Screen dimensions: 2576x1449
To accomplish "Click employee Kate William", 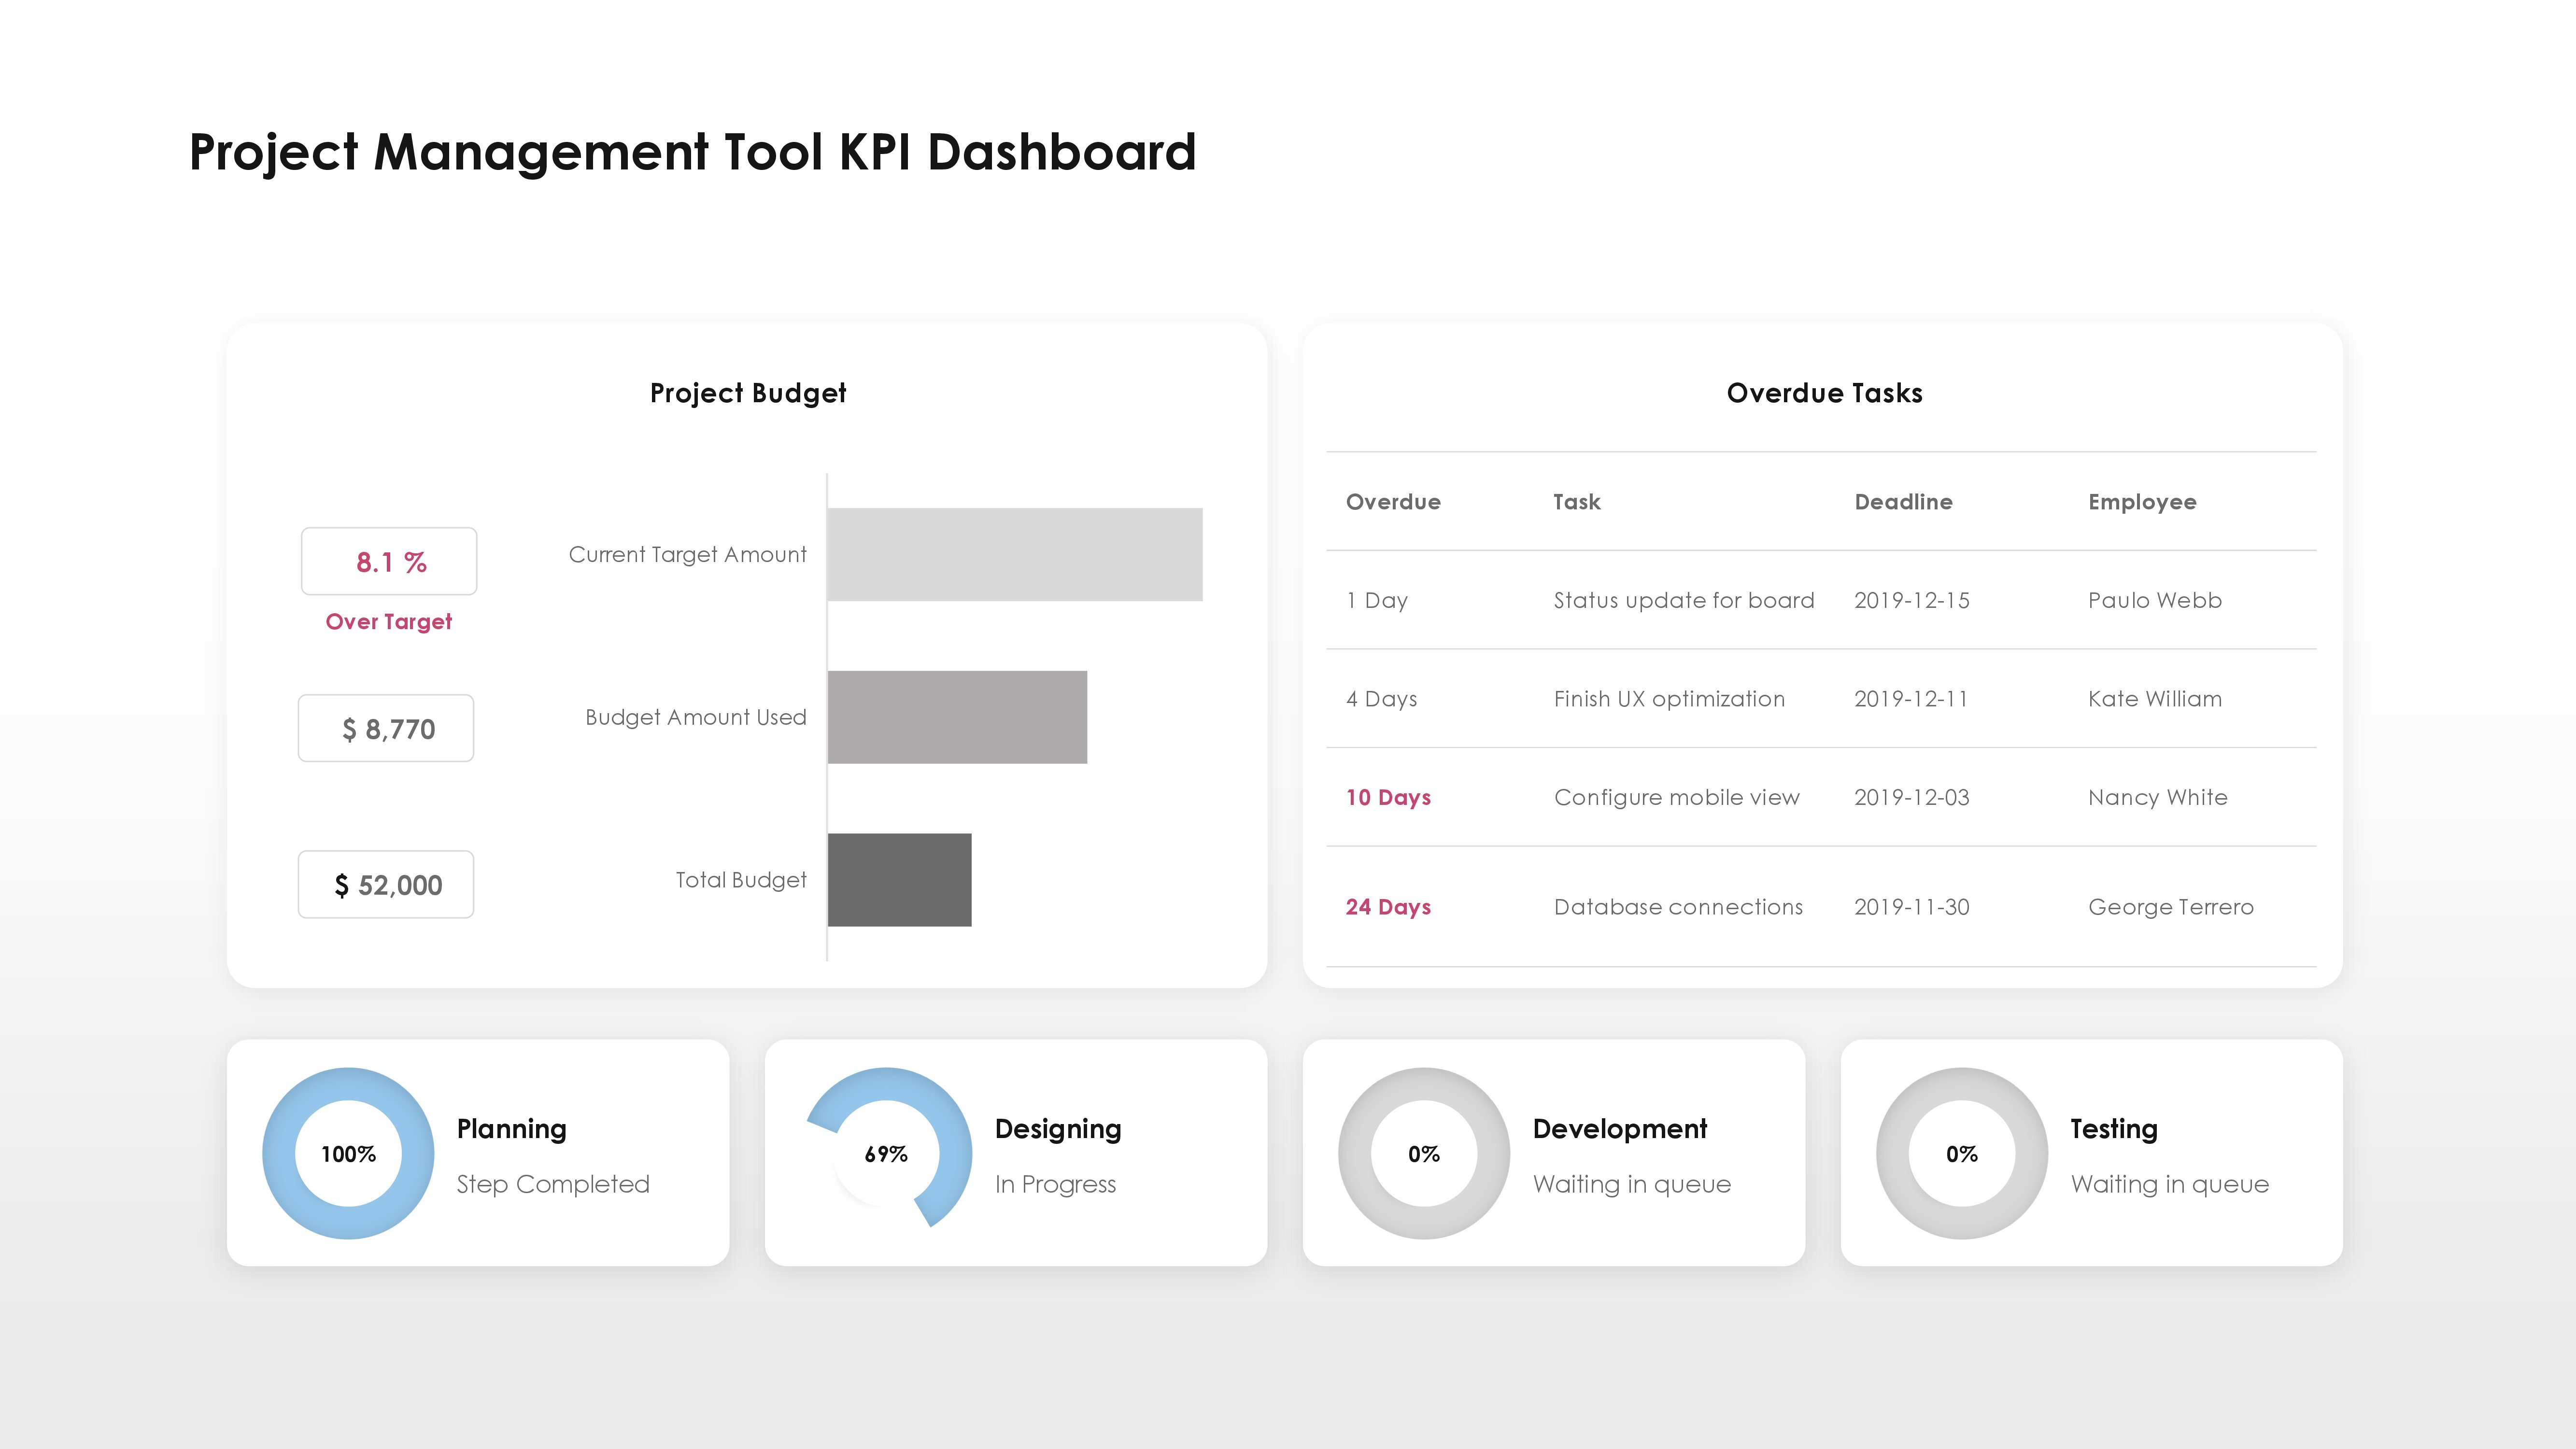I will pyautogui.click(x=2154, y=699).
